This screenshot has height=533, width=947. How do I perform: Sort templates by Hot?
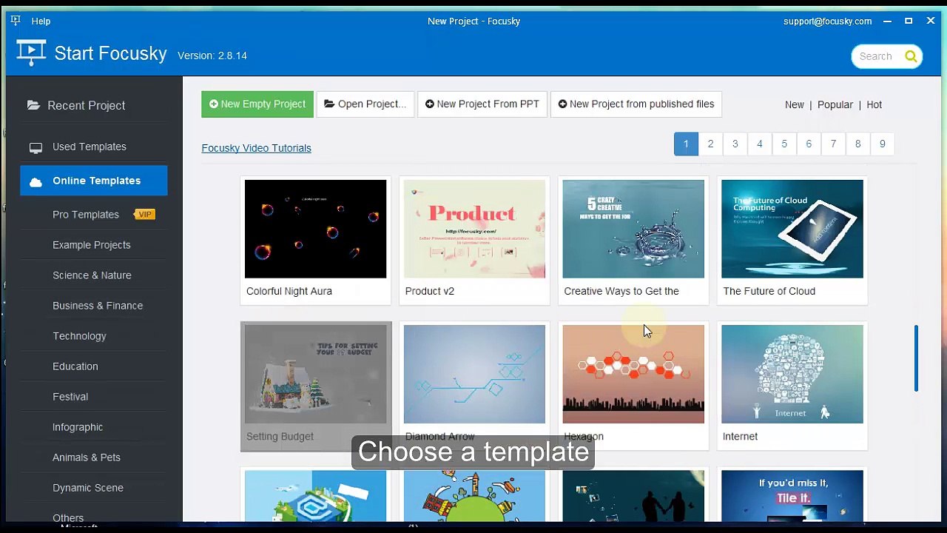[874, 105]
